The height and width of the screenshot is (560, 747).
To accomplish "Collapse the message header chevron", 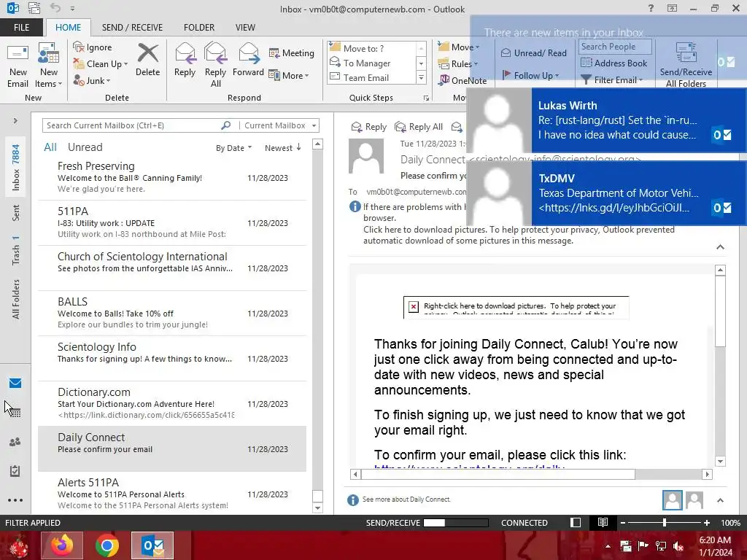I will (720, 246).
